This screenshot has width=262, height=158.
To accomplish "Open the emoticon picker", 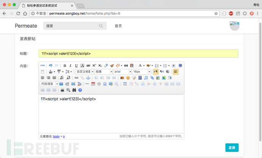I will point(128,77).
